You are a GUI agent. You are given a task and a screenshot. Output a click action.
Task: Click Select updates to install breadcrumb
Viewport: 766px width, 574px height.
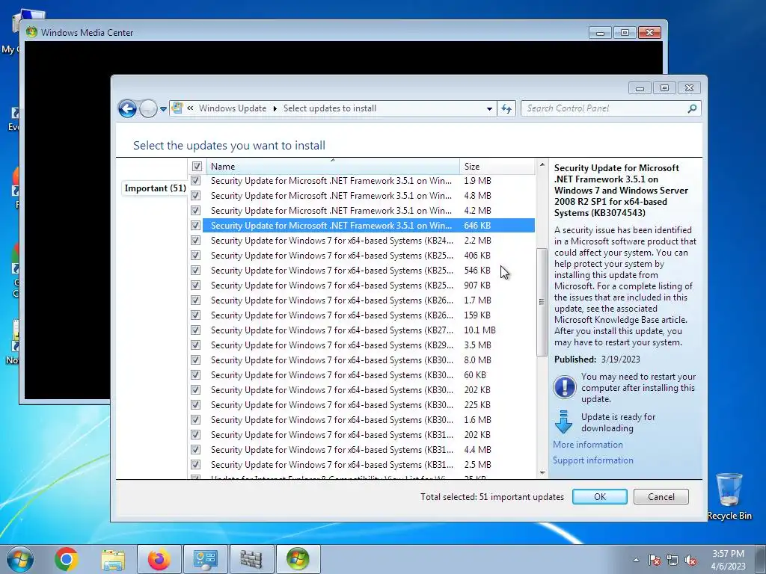tap(330, 108)
